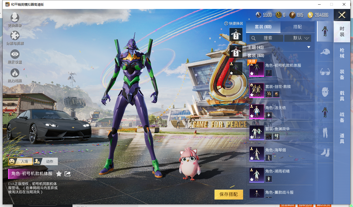Select the pants category icon
This screenshot has height=207, width=353.
click(325, 132)
